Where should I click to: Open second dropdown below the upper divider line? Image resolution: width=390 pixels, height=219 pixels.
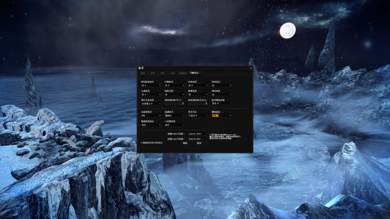[174, 116]
